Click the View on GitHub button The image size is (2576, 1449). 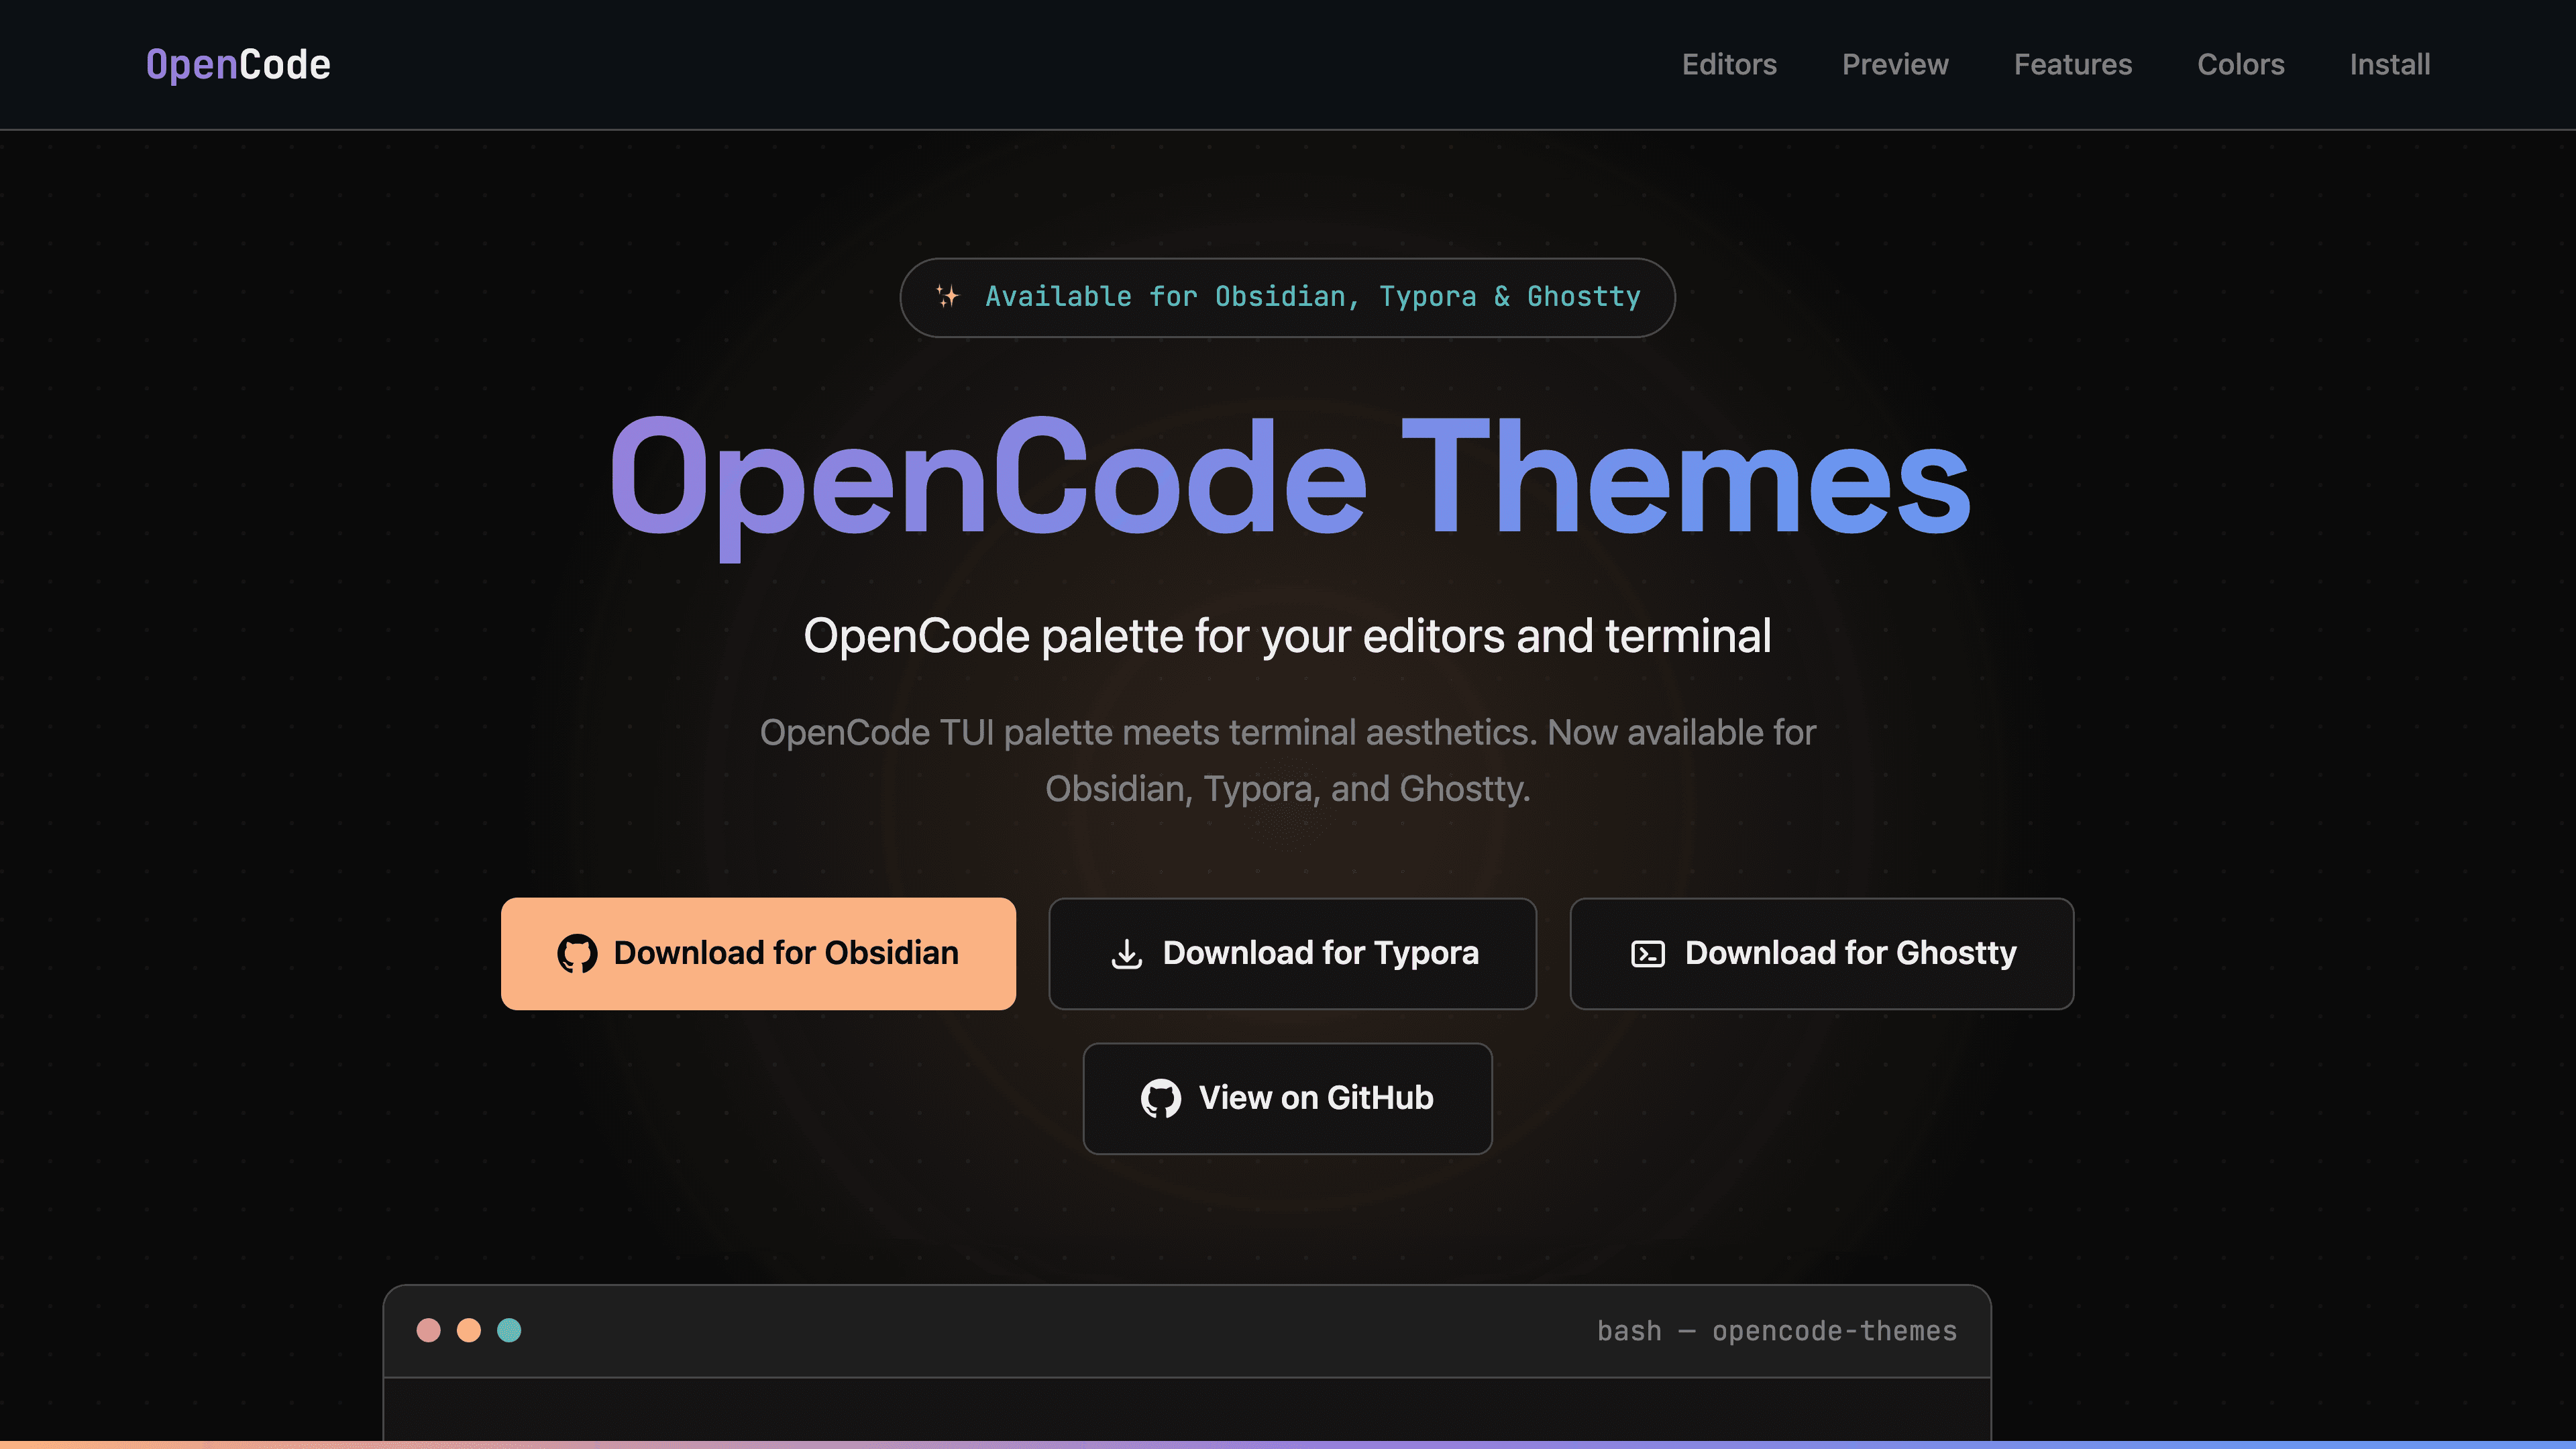click(x=1287, y=1098)
